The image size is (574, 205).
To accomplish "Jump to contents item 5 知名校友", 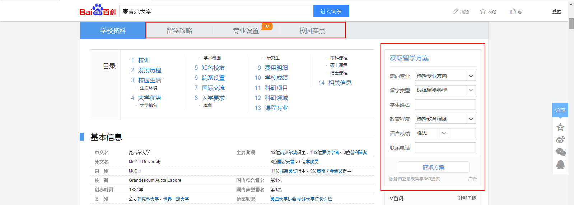I will click(213, 68).
